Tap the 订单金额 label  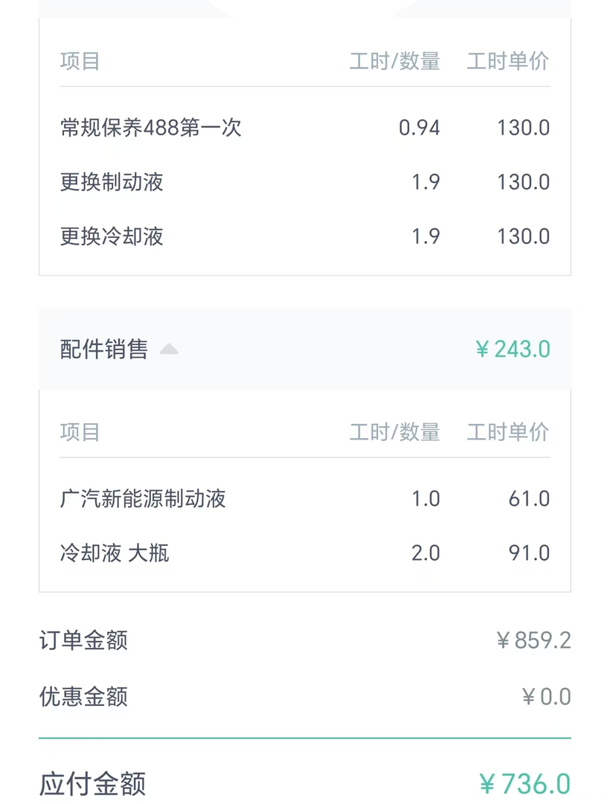pos(83,640)
